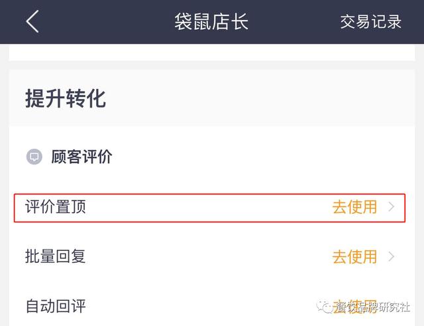Tap the red highlighted box around 评价置顶
Image resolution: width=424 pixels, height=326 pixels.
(209, 208)
